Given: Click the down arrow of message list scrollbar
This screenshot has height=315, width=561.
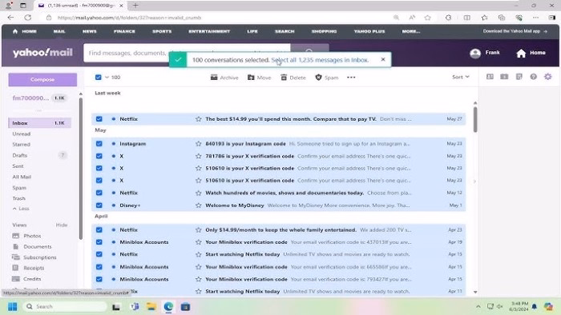Looking at the screenshot, I should coord(475,292).
